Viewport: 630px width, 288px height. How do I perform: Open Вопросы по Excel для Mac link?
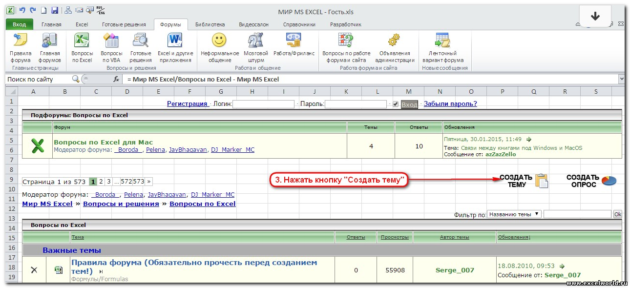pos(103,142)
